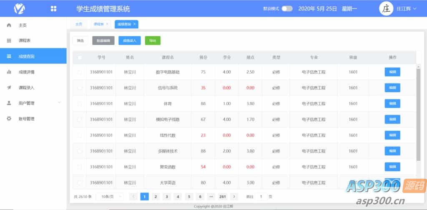
Task: Click the four-squares menu icon in header
Action: [53, 8]
